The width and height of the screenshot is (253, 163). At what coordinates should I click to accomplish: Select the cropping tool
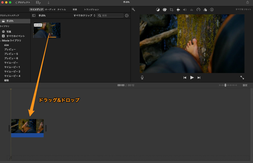click(171, 10)
